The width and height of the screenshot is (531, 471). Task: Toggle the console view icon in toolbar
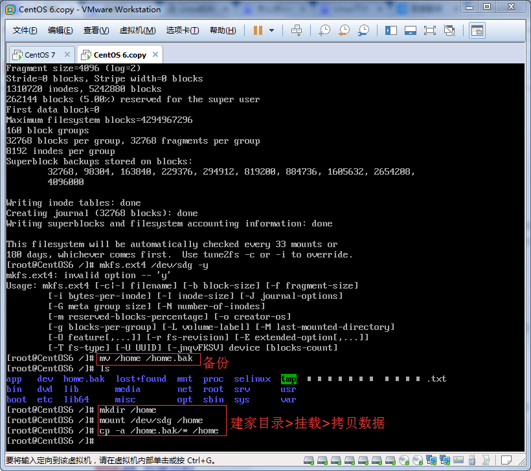[477, 31]
